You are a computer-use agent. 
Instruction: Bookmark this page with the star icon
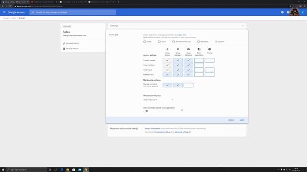[x=290, y=6]
